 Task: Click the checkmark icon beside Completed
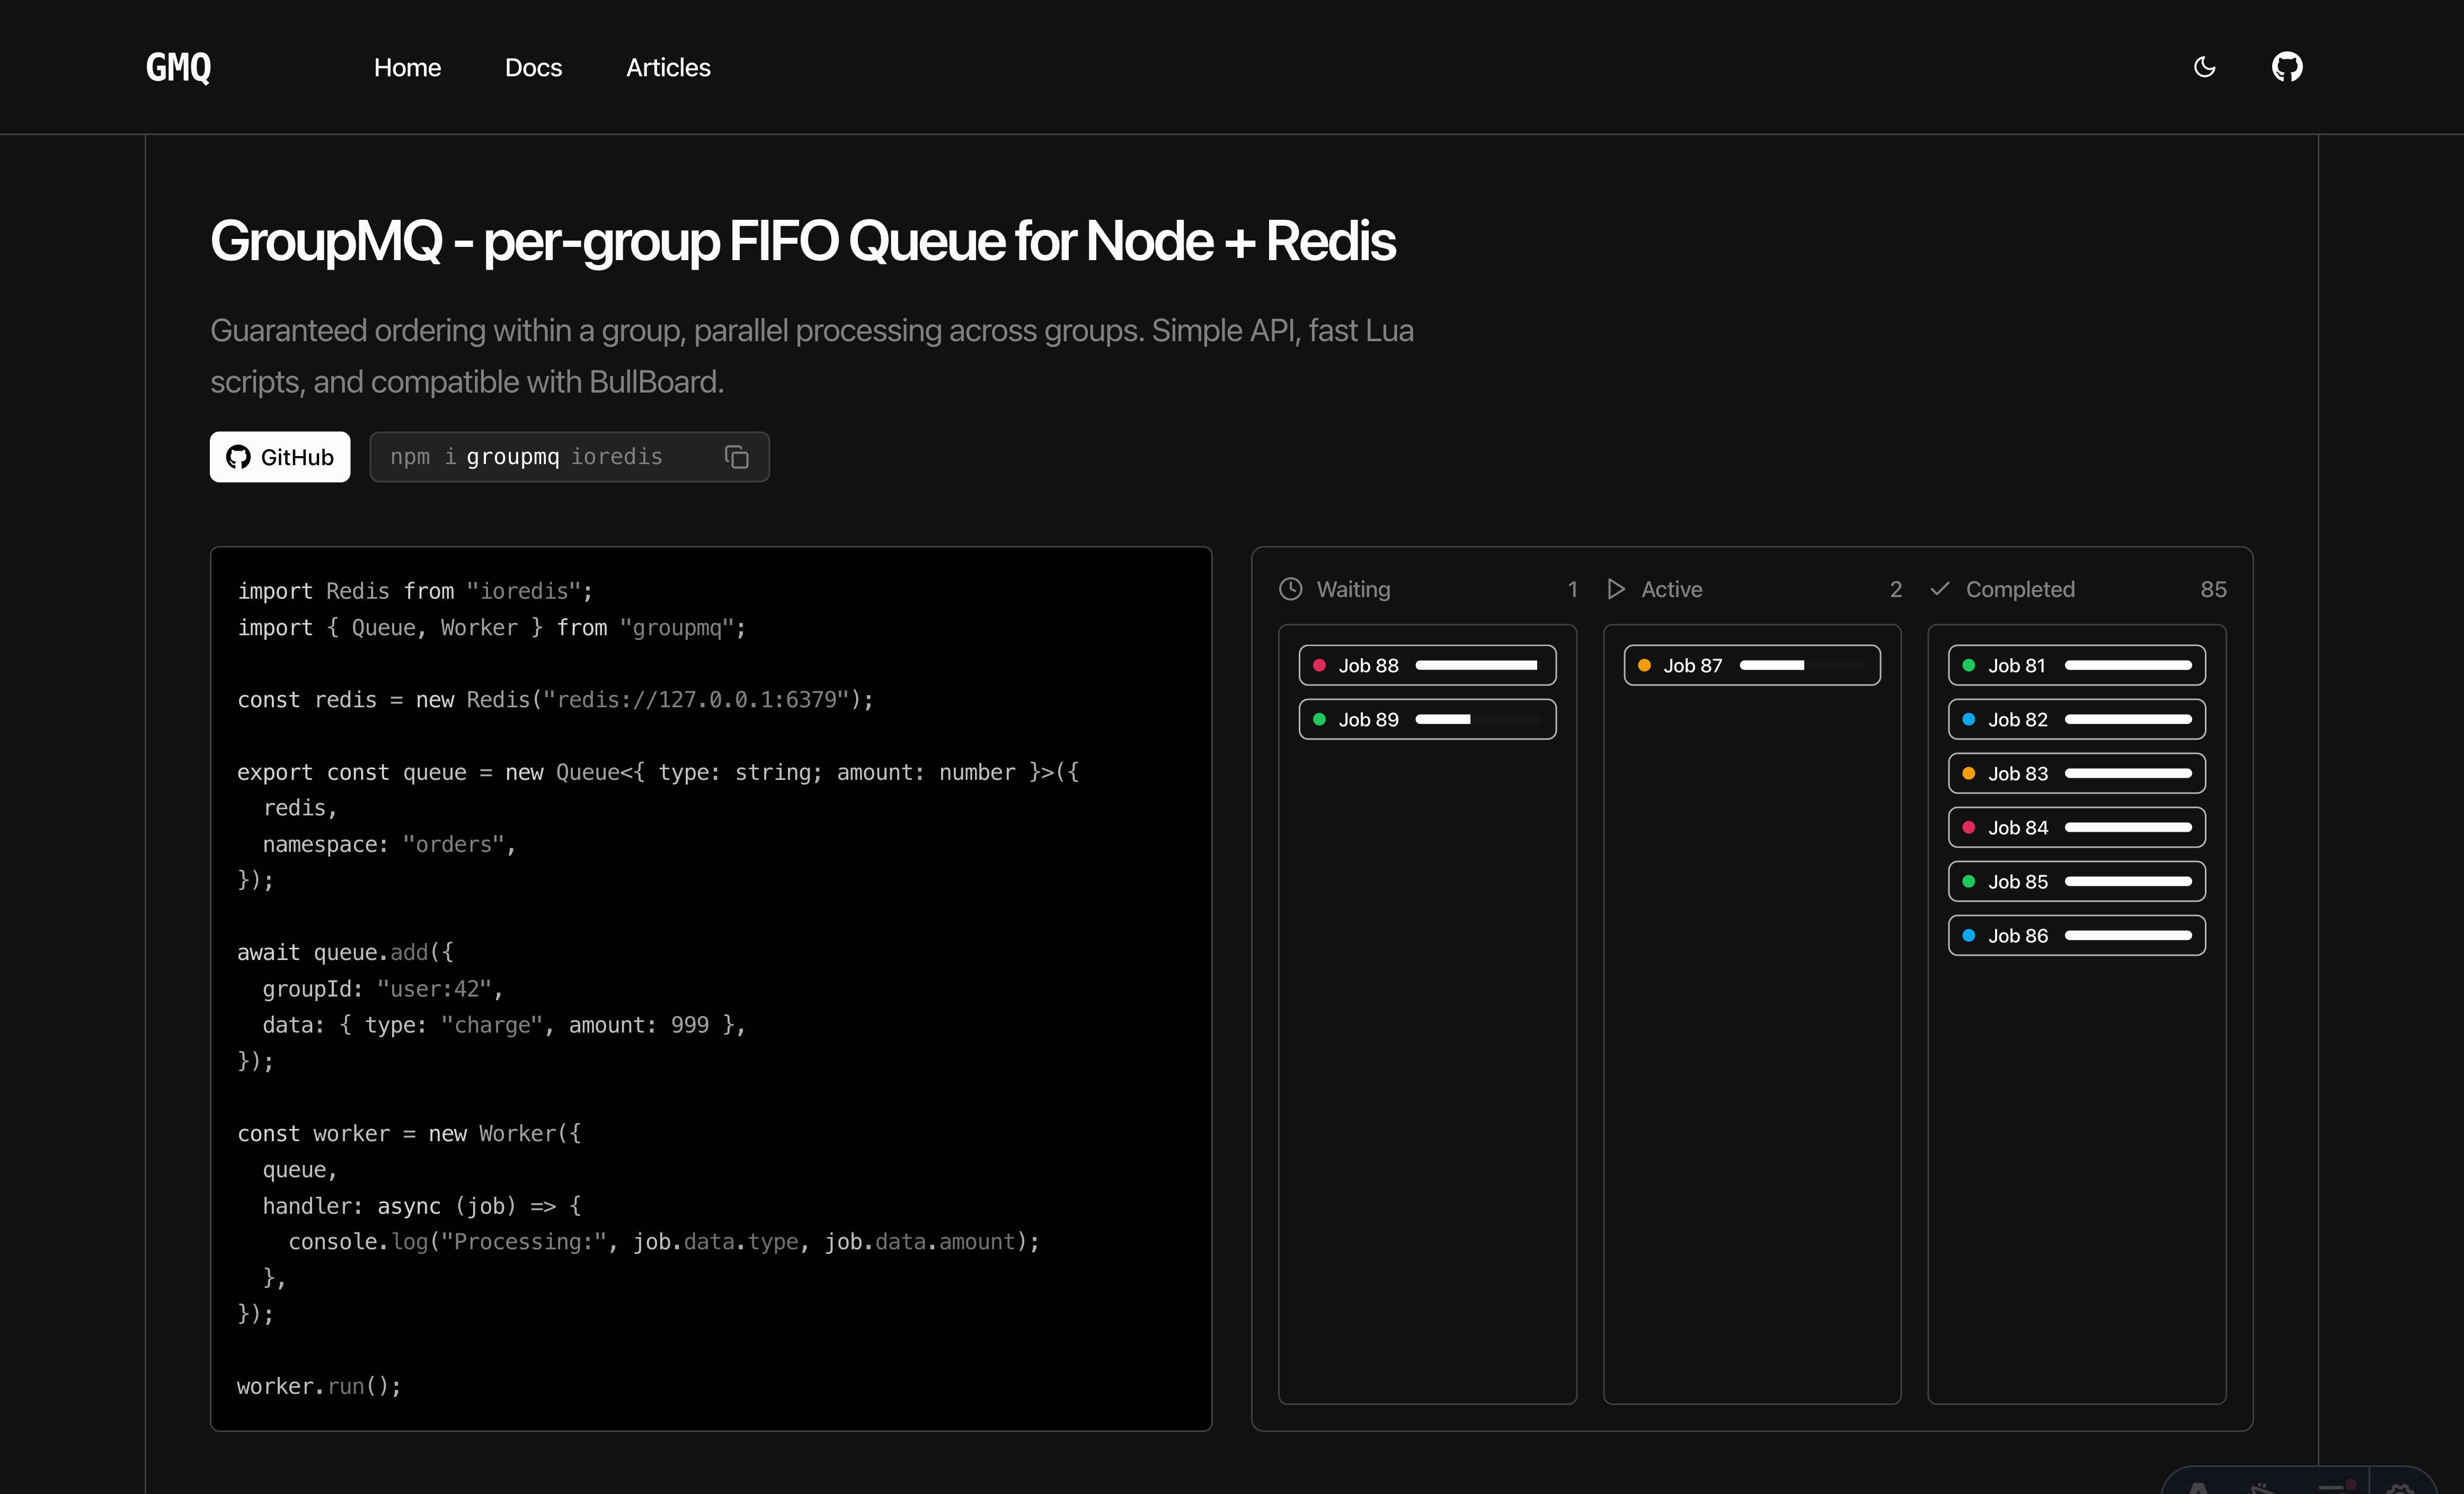1941,589
